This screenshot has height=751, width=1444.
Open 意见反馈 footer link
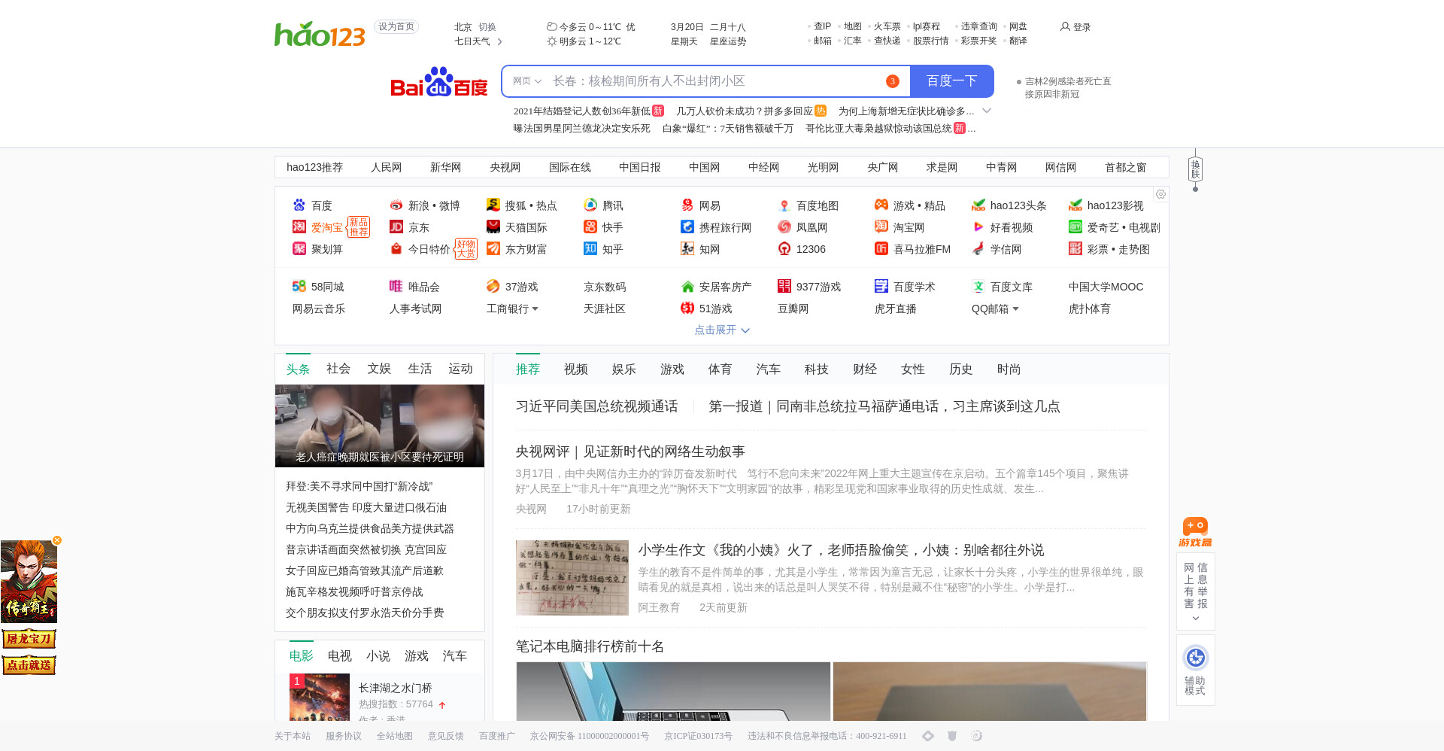click(x=446, y=736)
